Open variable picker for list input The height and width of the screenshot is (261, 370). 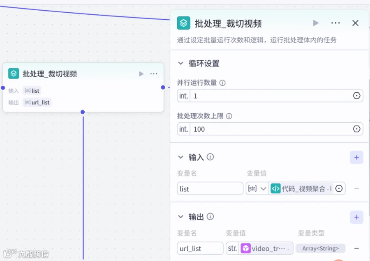(339, 188)
